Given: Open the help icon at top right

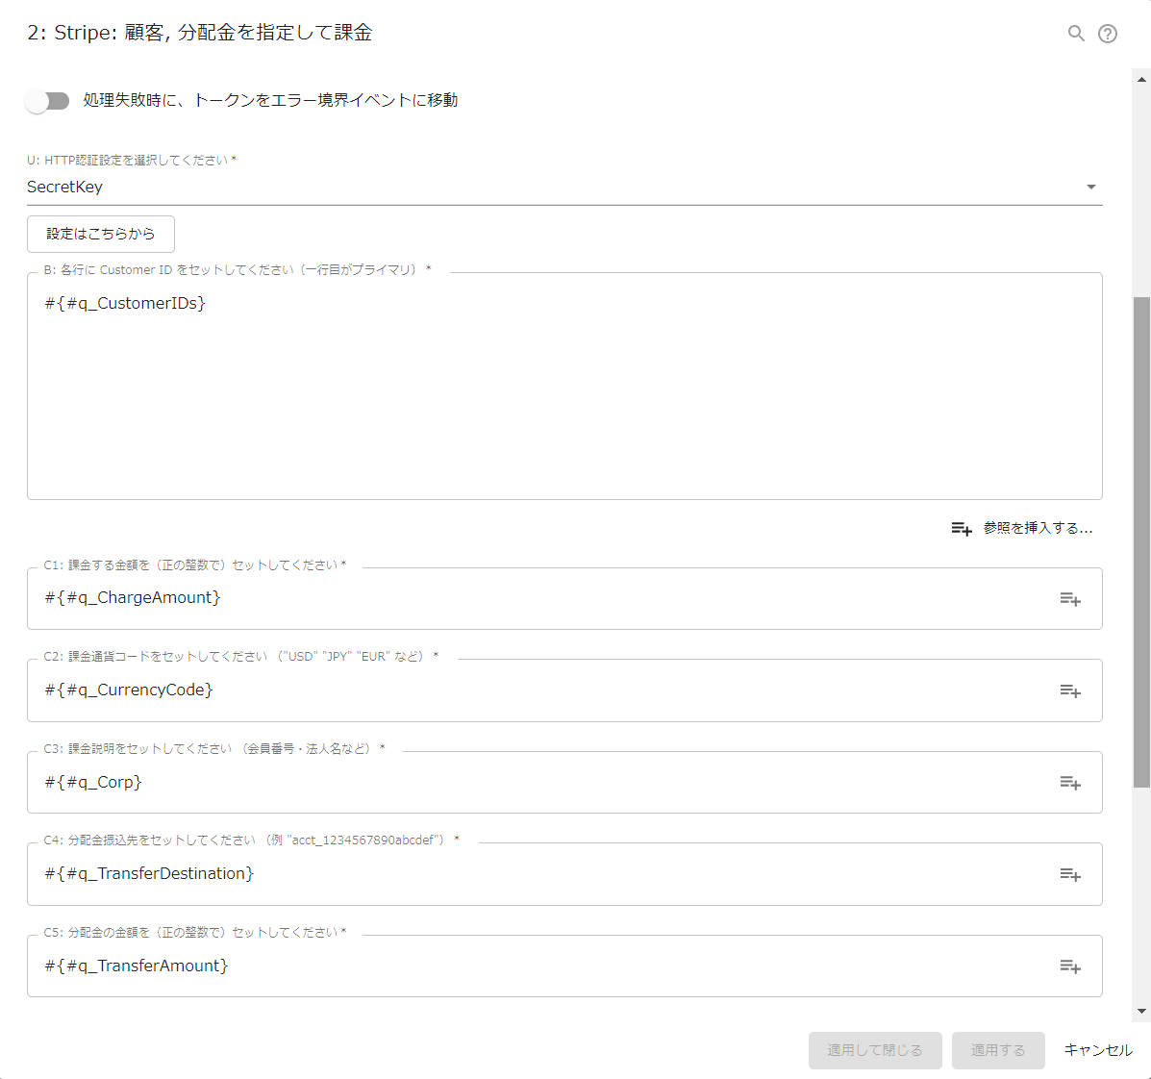Looking at the screenshot, I should 1108,33.
